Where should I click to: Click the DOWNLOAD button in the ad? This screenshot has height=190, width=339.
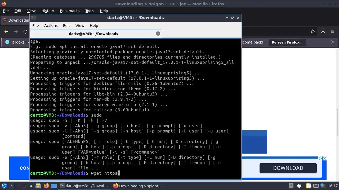coord(288,168)
